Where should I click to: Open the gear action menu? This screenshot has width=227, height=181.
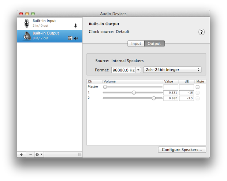39,155
